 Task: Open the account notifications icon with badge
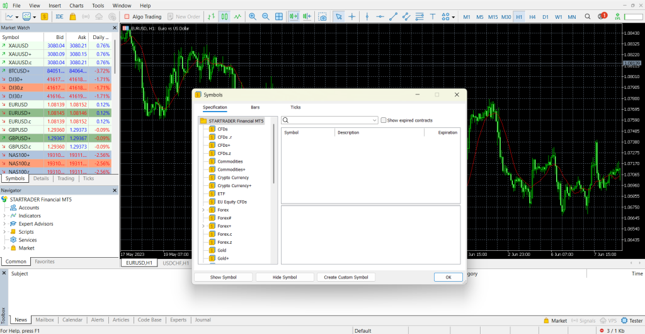[602, 16]
